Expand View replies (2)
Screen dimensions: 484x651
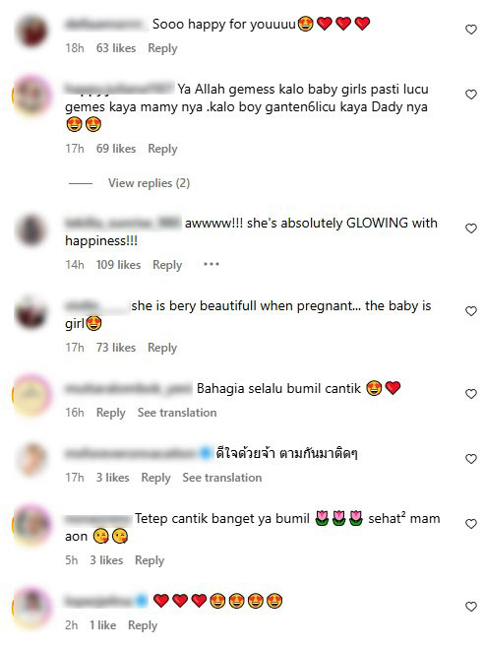149,183
